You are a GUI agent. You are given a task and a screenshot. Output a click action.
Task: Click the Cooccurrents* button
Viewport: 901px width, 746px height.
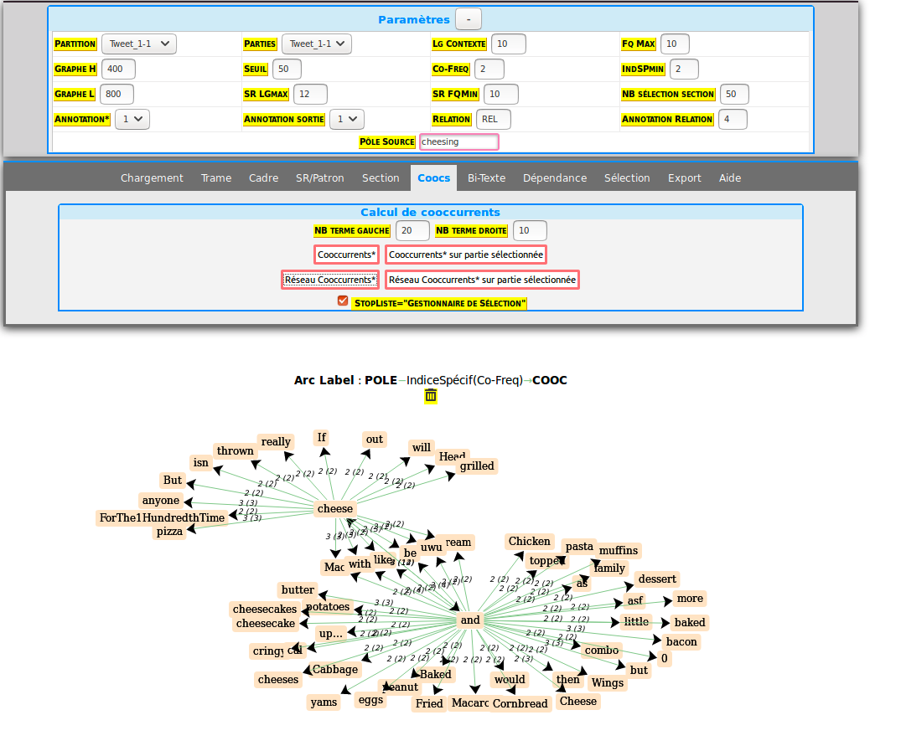pos(347,255)
